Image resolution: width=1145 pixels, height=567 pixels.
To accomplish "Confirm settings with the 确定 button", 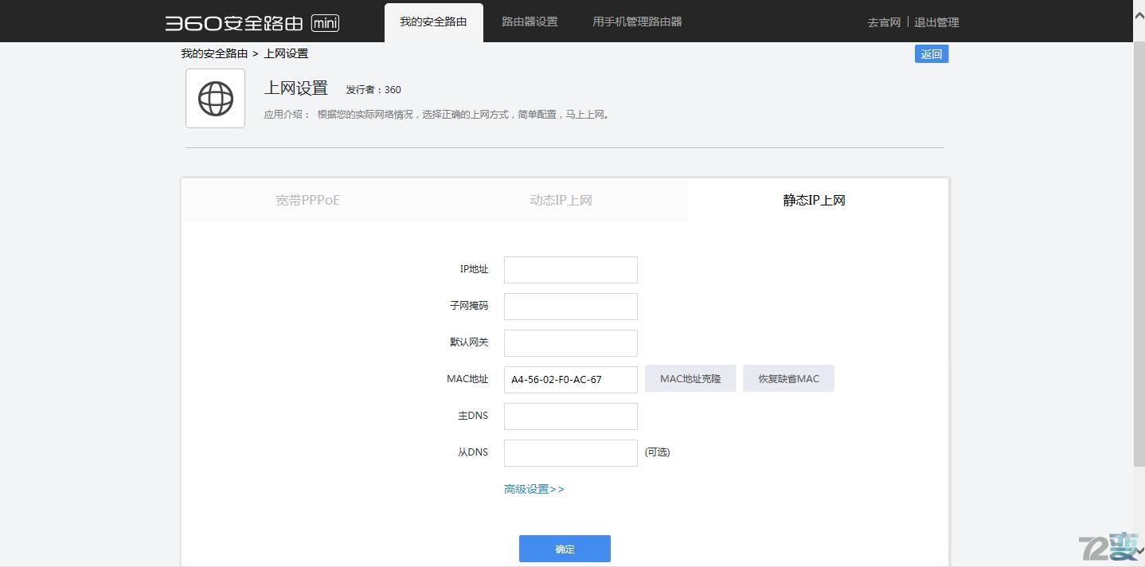I will point(565,549).
